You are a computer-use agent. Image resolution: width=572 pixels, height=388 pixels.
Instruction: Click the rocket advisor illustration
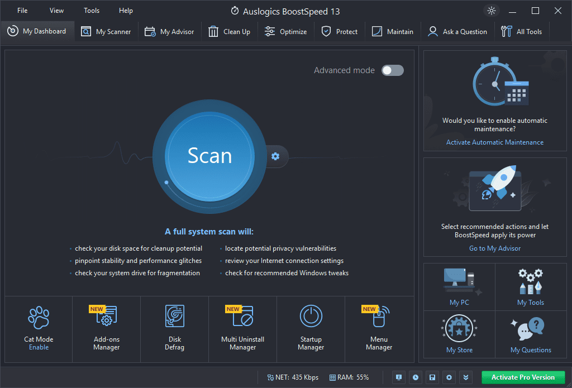(495, 189)
